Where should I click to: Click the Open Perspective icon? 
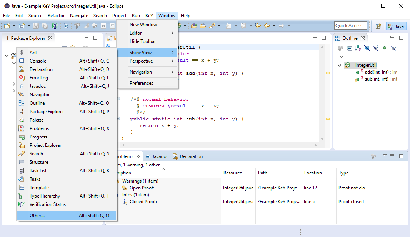click(x=378, y=26)
